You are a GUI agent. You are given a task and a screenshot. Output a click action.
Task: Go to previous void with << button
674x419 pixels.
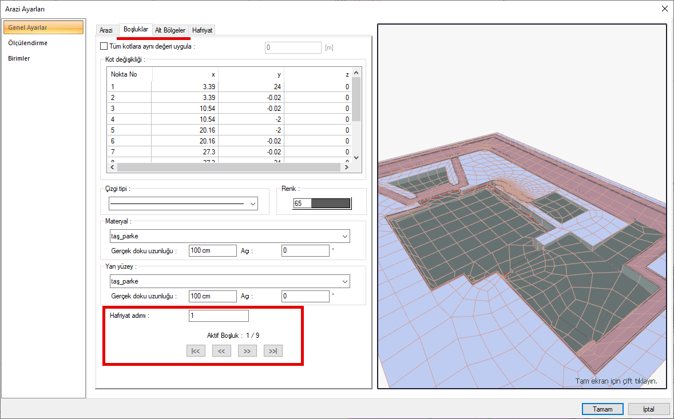[221, 351]
